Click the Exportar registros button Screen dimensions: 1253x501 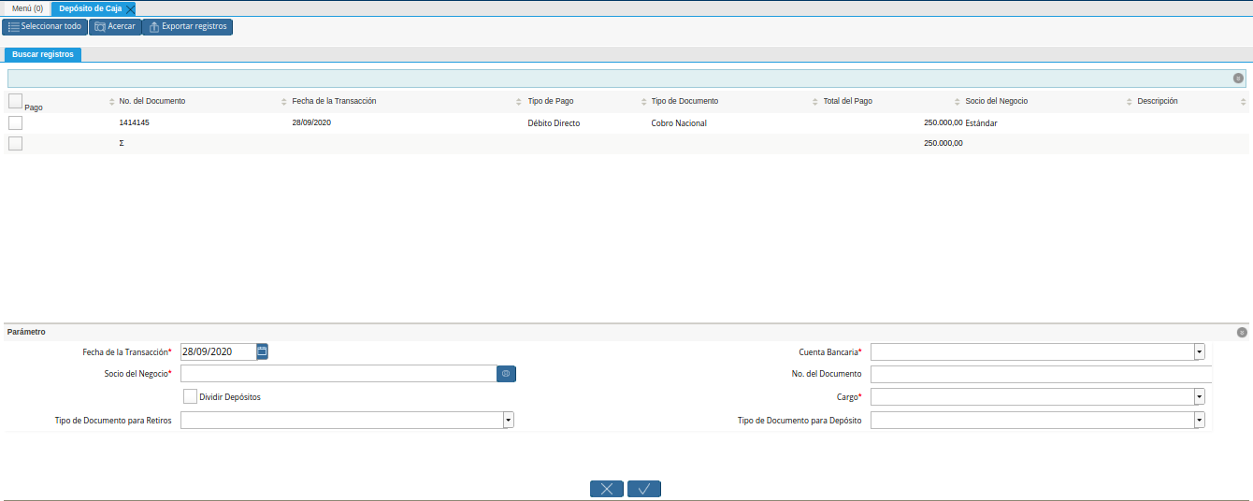pos(187,26)
